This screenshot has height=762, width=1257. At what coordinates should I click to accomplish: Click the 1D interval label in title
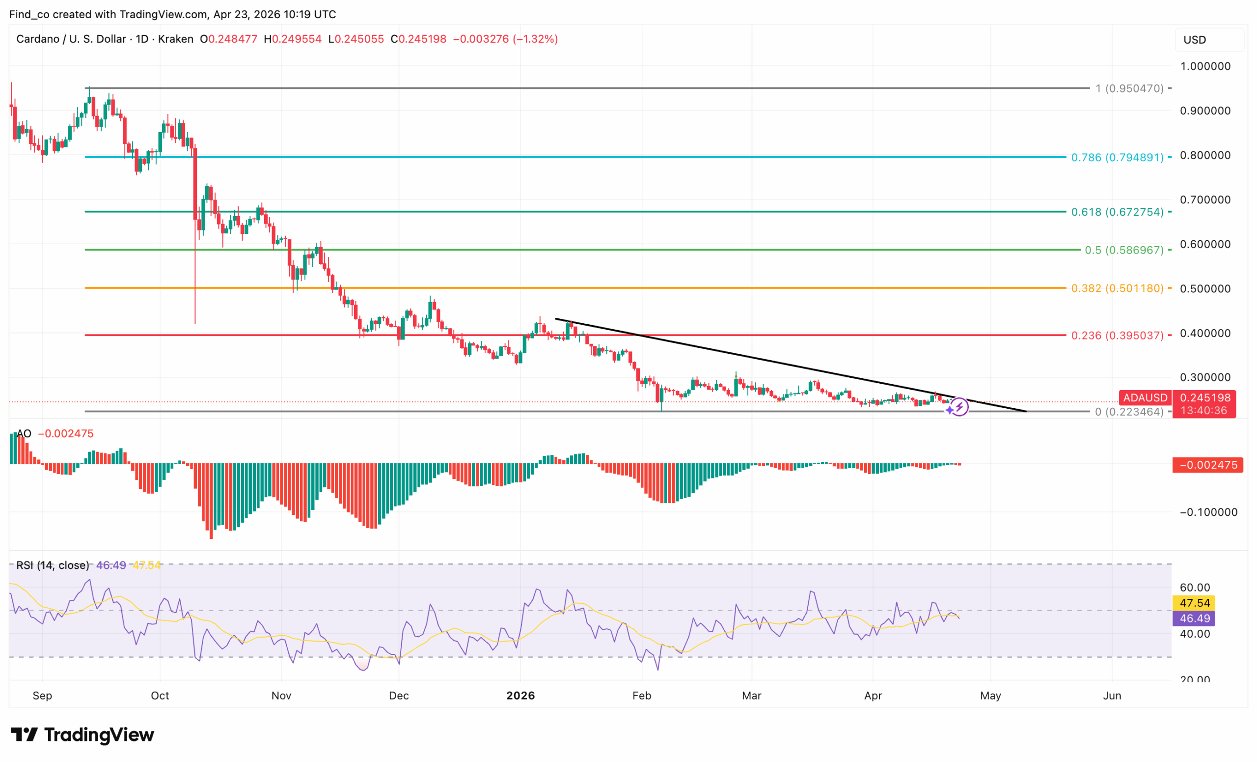[x=142, y=39]
